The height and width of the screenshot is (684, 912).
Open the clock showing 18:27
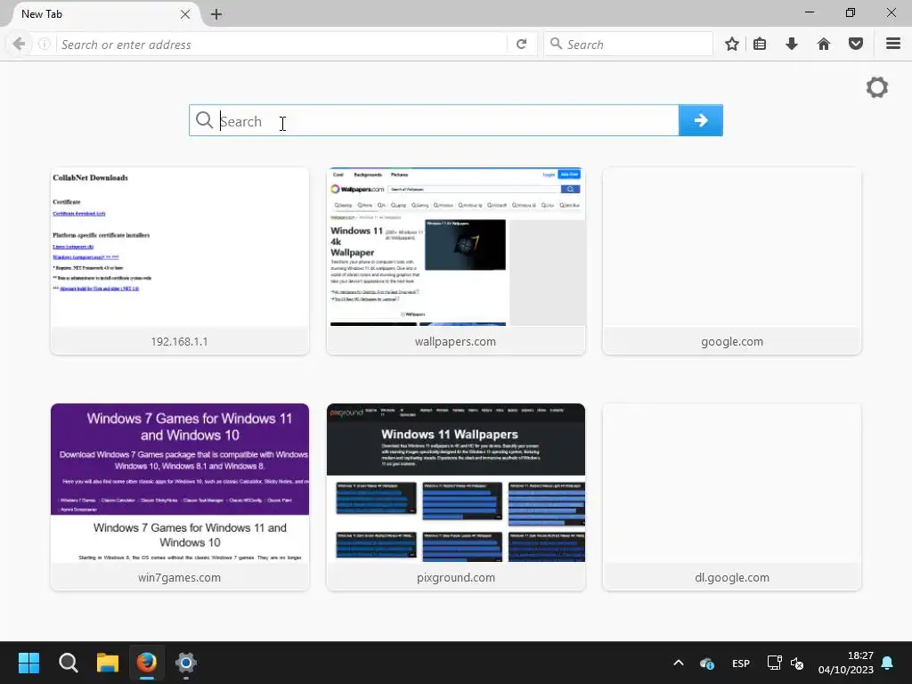pos(846,663)
